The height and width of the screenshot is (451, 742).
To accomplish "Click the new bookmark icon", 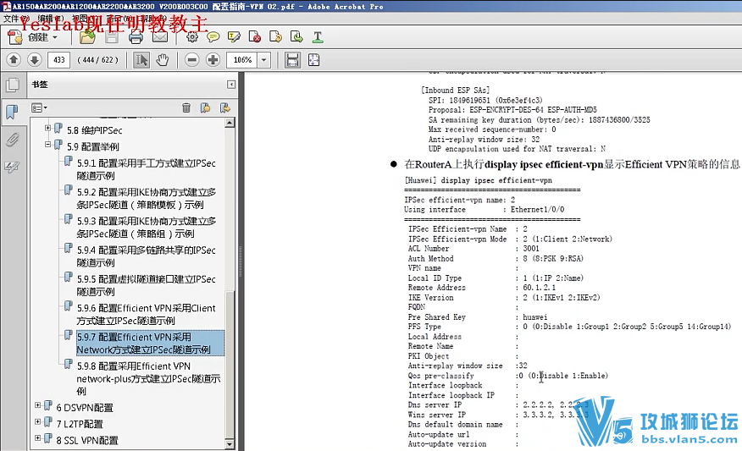I will [205, 107].
